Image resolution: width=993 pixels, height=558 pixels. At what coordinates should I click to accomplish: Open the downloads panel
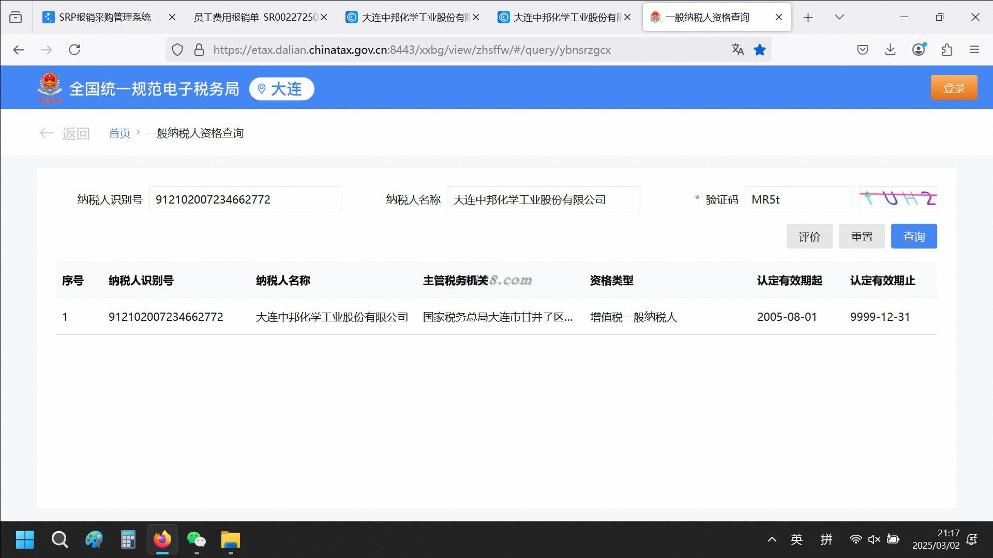coord(890,50)
